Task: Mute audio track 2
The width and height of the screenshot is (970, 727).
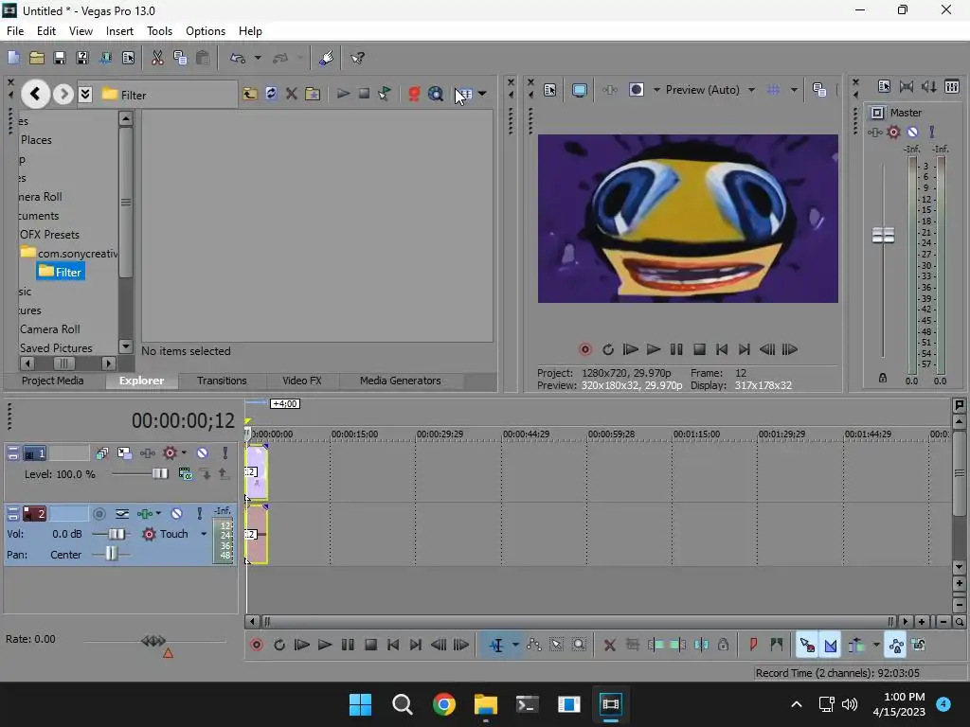Action: 176,514
